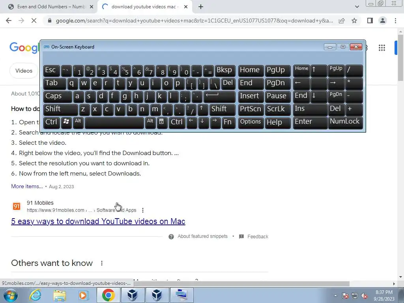The width and height of the screenshot is (404, 303).
Task: Open Windows Media Player on taskbar
Action: pos(83,295)
